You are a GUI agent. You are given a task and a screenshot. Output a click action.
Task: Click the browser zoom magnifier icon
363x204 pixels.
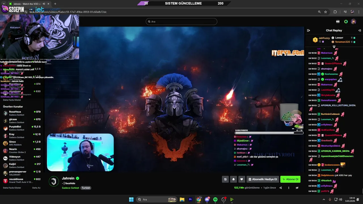click(x=319, y=12)
